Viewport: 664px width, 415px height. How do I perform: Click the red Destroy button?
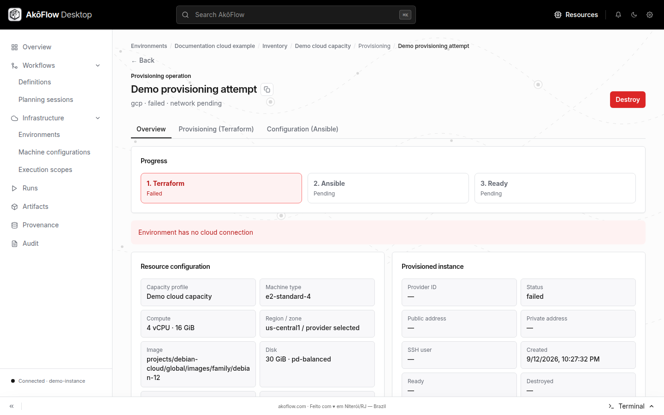click(x=628, y=100)
